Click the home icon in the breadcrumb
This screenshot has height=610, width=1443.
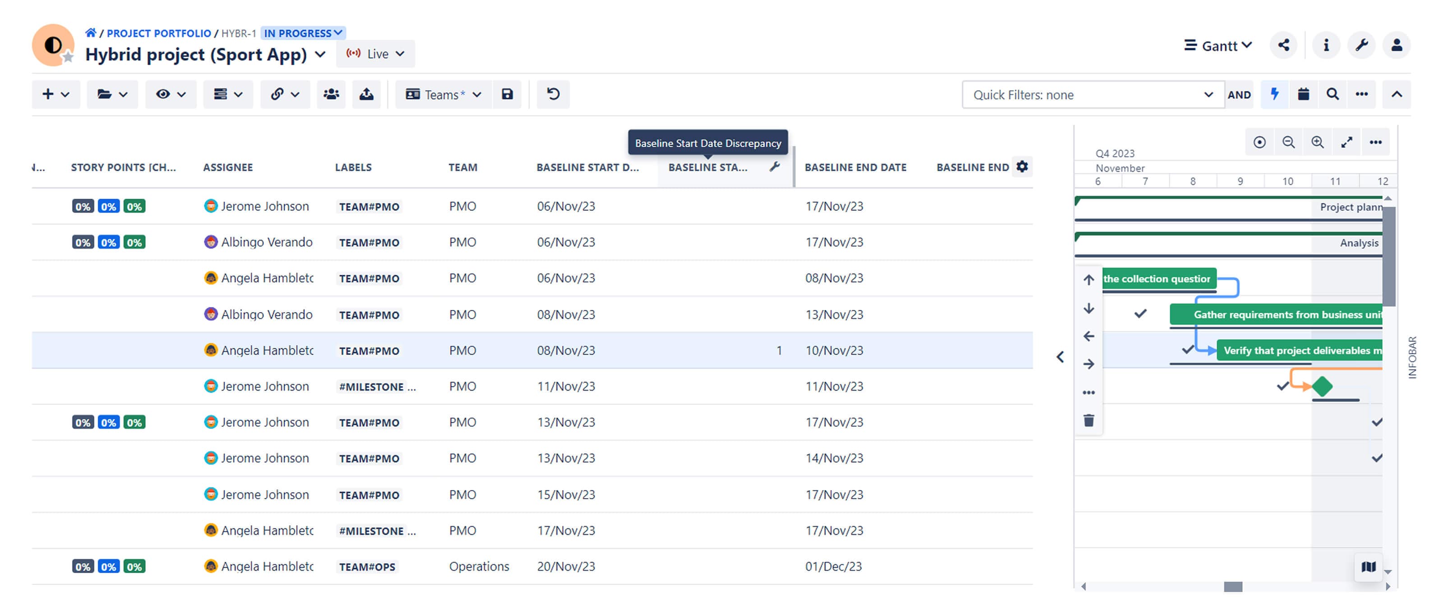[90, 33]
